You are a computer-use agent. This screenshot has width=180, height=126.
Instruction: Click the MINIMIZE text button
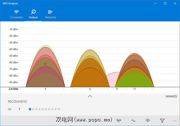point(171,96)
